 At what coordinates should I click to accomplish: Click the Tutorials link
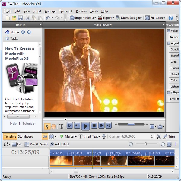[29, 124]
